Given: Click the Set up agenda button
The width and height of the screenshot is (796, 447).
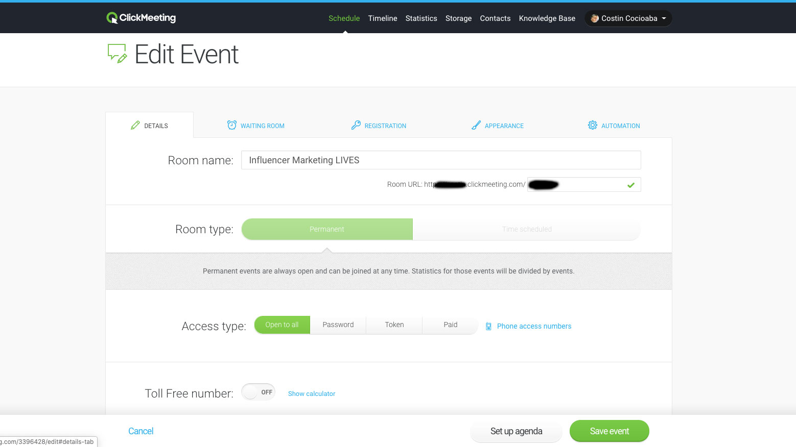Looking at the screenshot, I should [x=516, y=431].
